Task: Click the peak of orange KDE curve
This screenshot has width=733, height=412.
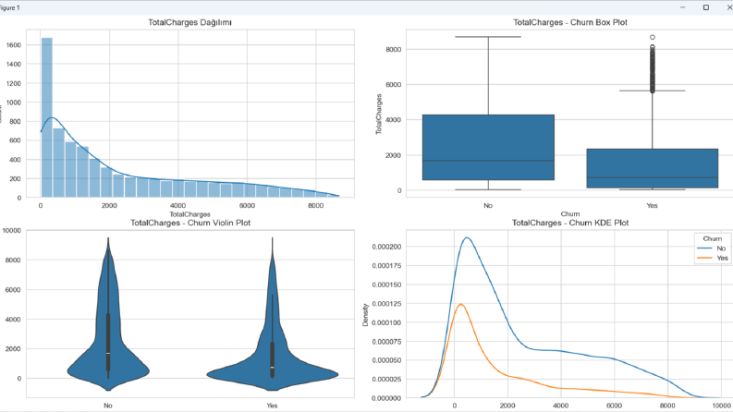Action: point(461,304)
